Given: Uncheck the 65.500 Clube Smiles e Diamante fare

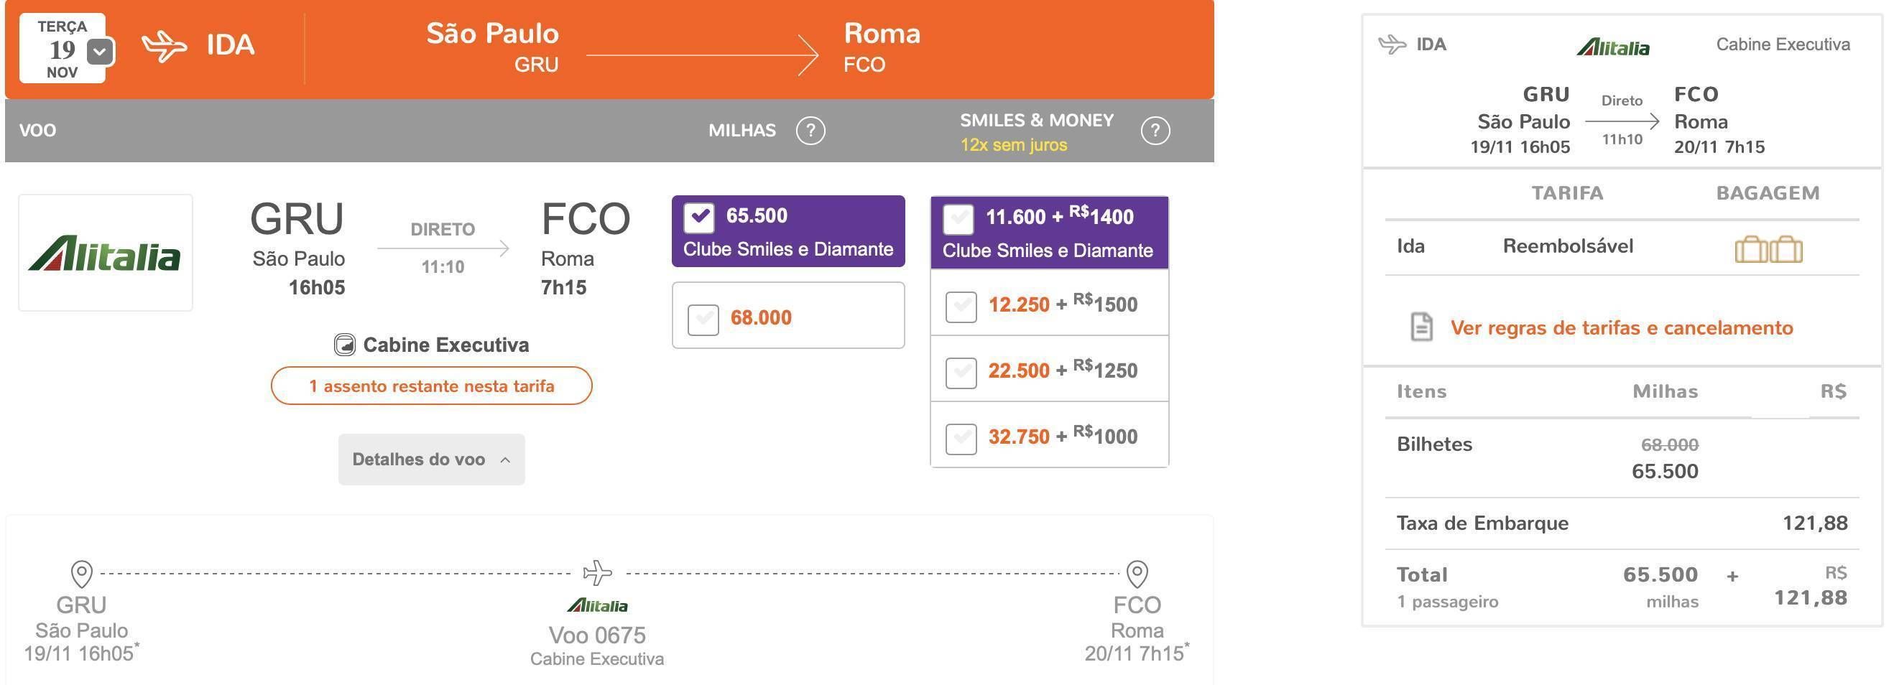Looking at the screenshot, I should coord(699,217).
